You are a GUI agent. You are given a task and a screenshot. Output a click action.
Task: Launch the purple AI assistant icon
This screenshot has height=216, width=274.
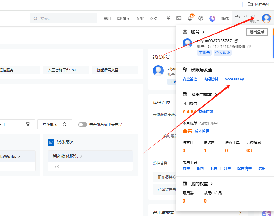pyautogui.click(x=212, y=18)
